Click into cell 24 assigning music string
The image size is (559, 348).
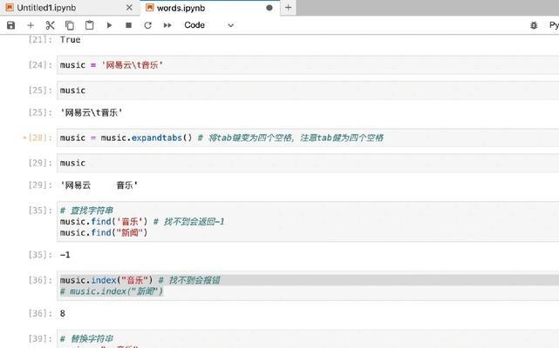(x=308, y=65)
